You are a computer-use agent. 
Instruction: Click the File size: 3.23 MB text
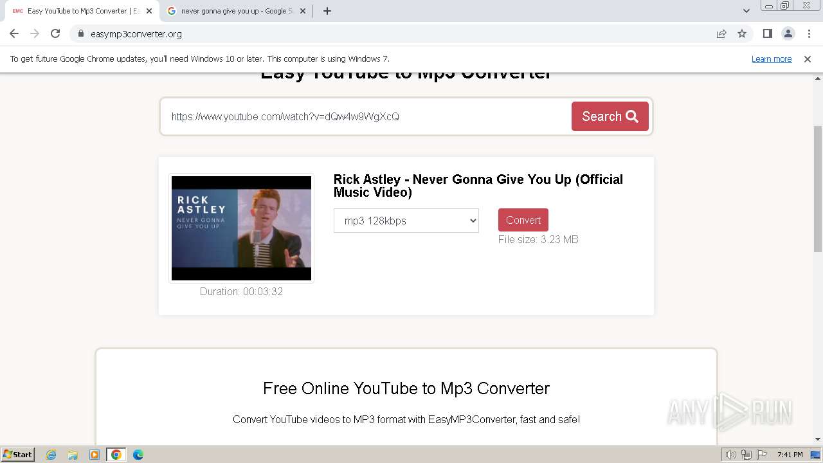tap(538, 239)
